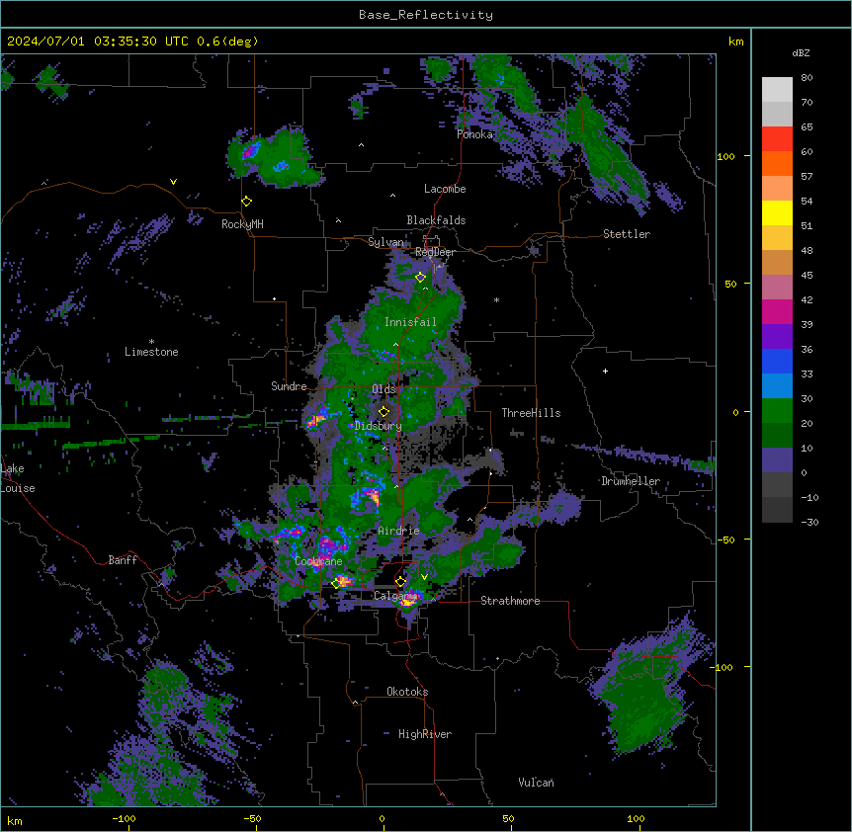Click the Lake Louise label
852x832 pixels.
point(18,478)
